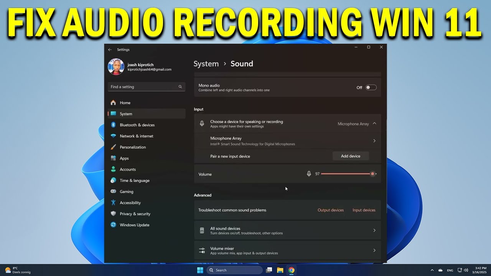Click the back arrow in Settings
Screen dimensions: 491x276
coord(110,49)
